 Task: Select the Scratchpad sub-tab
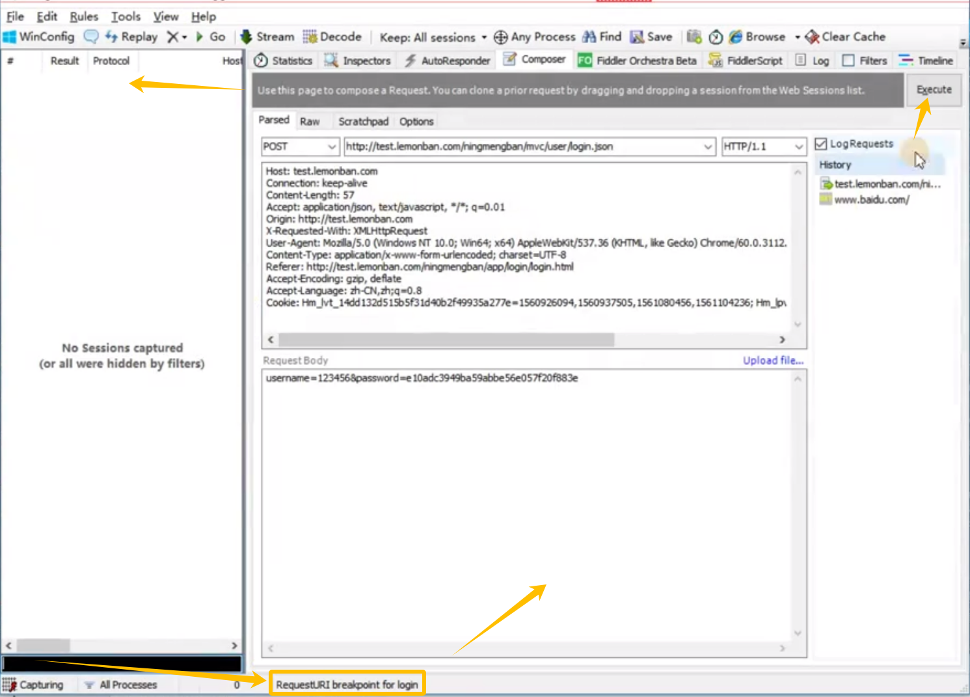tap(363, 122)
